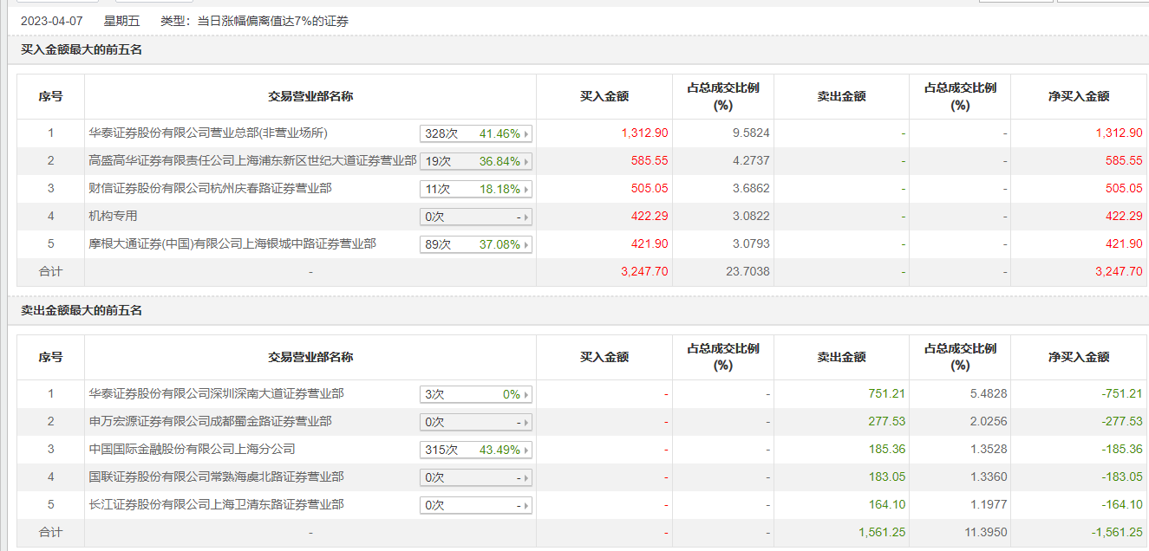The width and height of the screenshot is (1149, 551).
Task: Expand 3次 0% dropdown for 华泰证券深圳深南大道
Action: (476, 394)
